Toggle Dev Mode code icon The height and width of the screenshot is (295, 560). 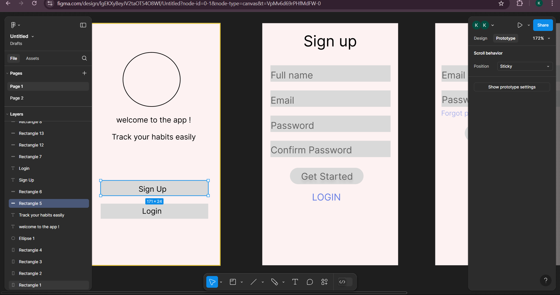tap(342, 282)
